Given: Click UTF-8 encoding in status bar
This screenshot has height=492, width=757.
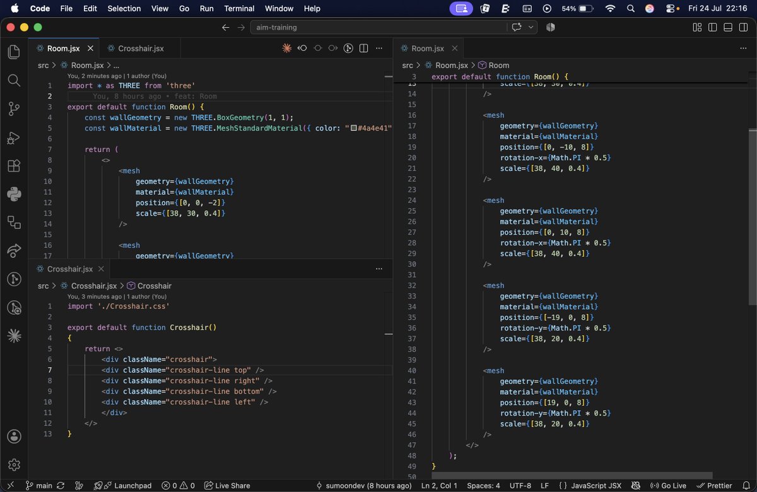Looking at the screenshot, I should pyautogui.click(x=520, y=486).
